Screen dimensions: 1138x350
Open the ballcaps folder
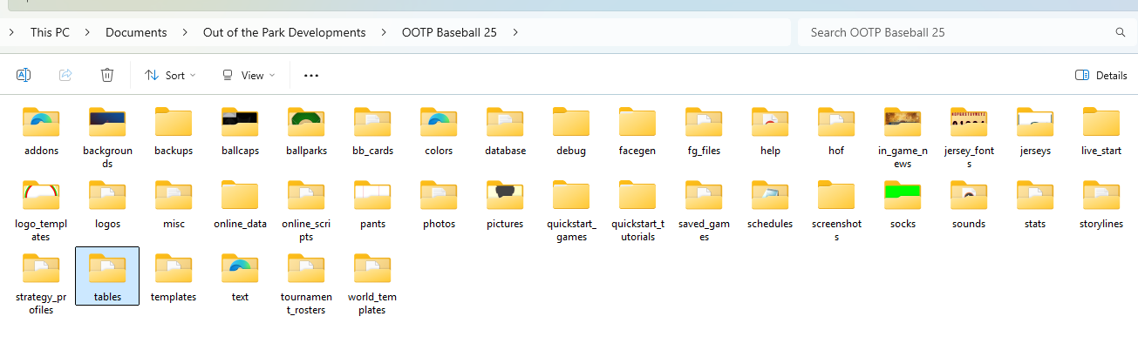240,131
